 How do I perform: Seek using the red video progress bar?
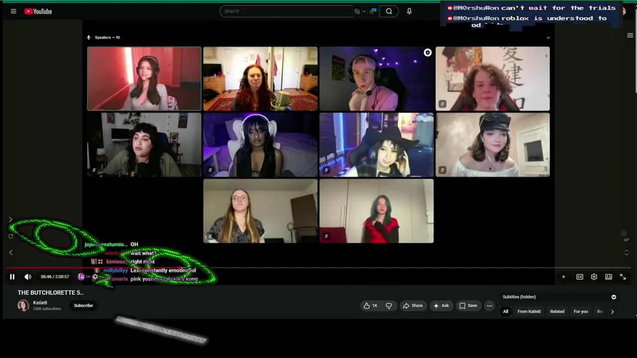(318, 268)
